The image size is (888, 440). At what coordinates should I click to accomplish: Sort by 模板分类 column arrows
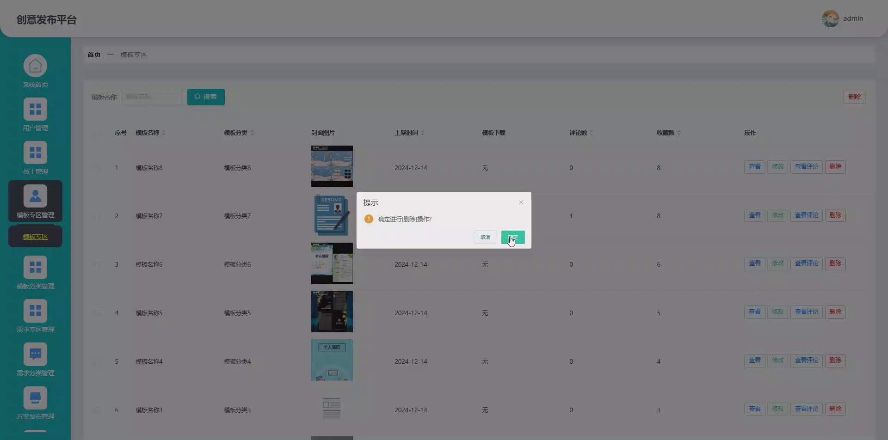coord(252,133)
